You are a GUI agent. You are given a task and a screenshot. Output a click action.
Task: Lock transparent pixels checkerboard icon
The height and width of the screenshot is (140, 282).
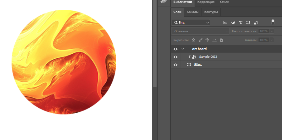194,40
